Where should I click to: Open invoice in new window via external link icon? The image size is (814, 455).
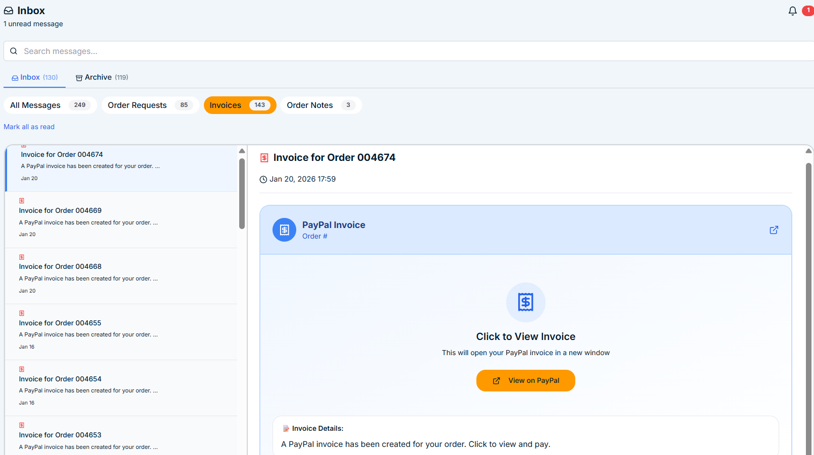774,230
